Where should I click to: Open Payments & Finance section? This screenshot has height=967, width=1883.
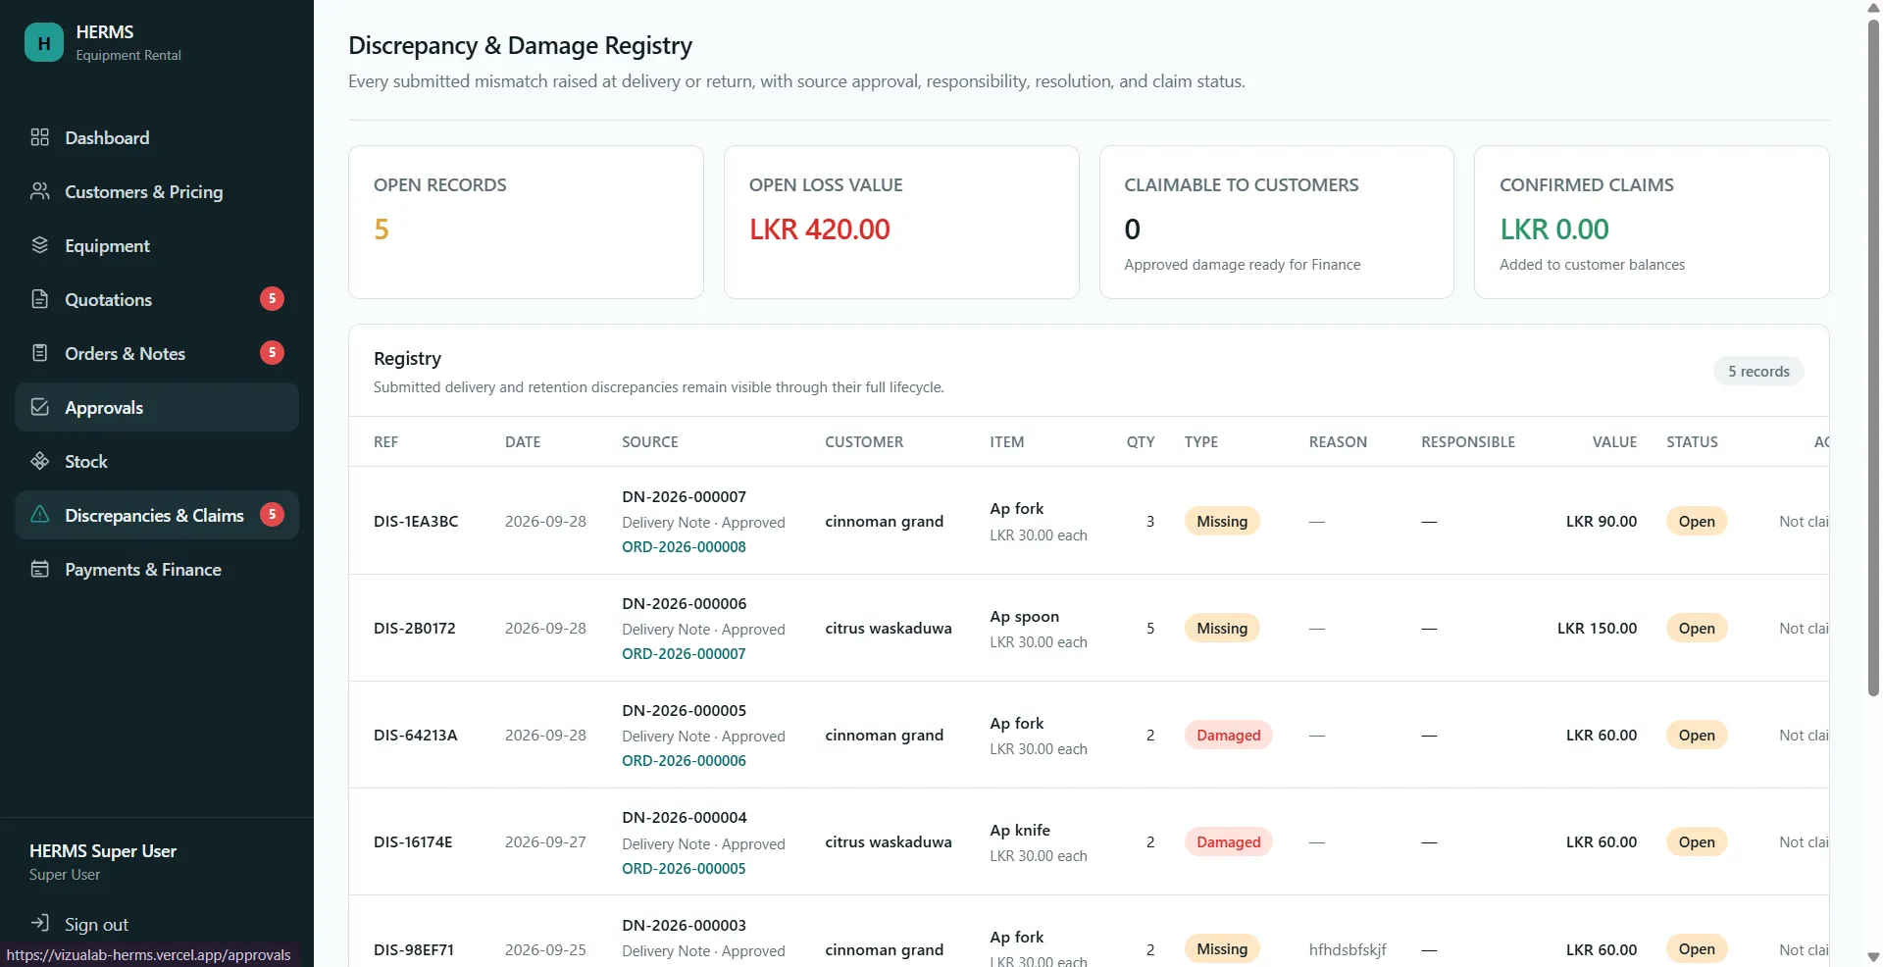point(157,569)
